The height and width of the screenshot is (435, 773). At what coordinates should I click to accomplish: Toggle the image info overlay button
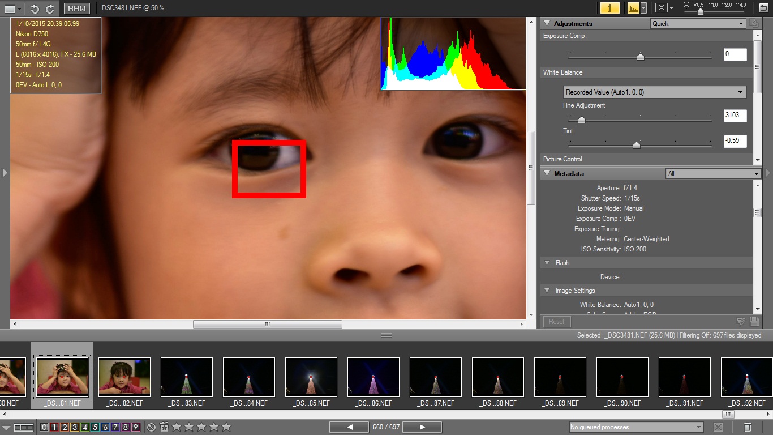click(x=609, y=8)
